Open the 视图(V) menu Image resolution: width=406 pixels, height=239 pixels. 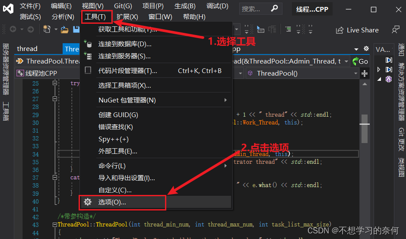93,6
